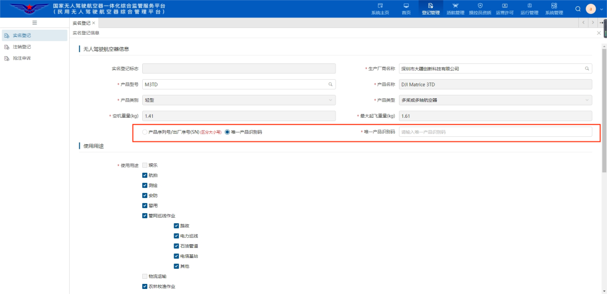607x294 pixels.
Task: Open the 系统主页 icon in the top navigation
Action: pyautogui.click(x=380, y=6)
